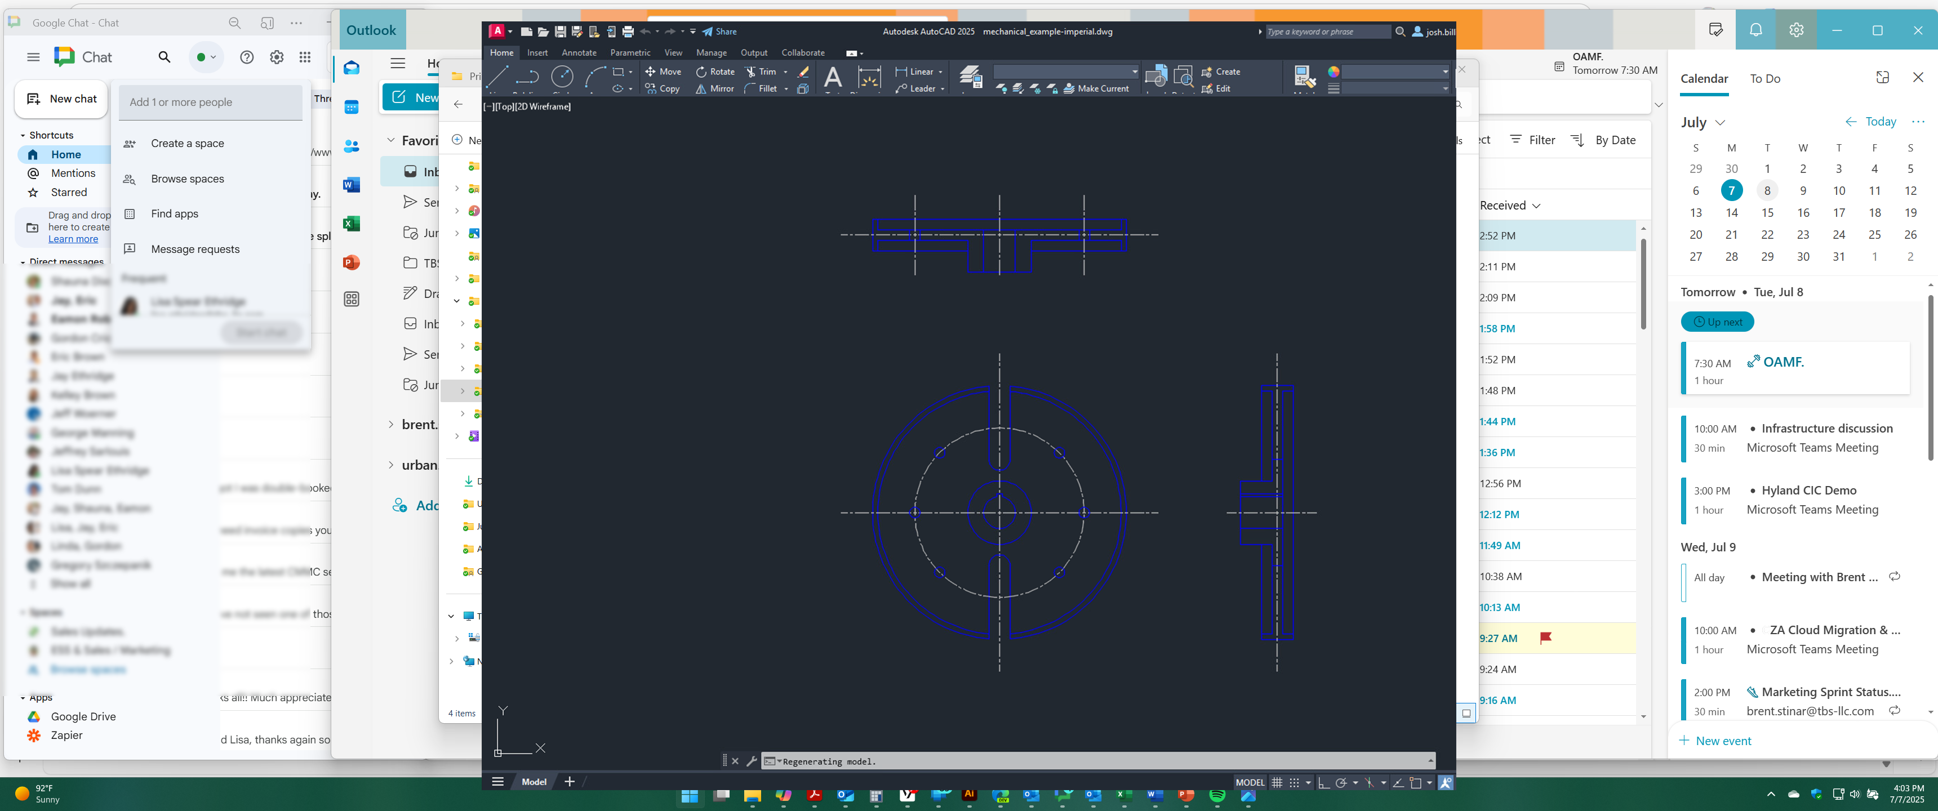Viewport: 1938px width, 811px height.
Task: Toggle AutoCAD isometric drafting
Action: (1369, 782)
